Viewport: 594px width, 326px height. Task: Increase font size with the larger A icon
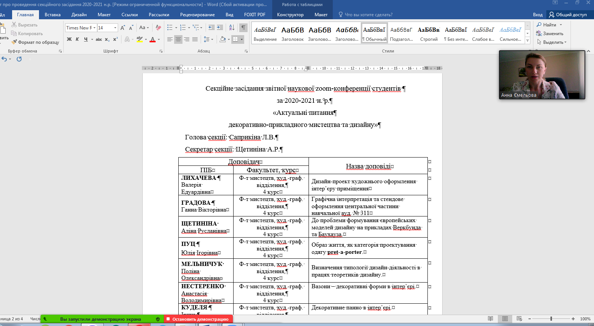tap(123, 28)
